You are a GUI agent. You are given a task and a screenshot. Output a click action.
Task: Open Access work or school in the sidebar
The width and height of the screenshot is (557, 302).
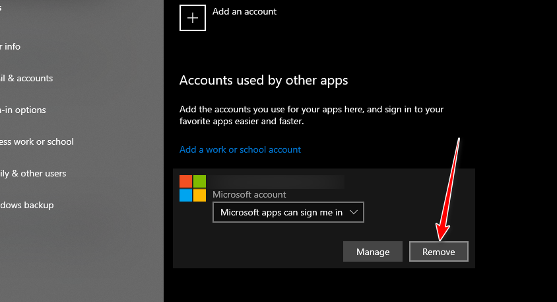tap(38, 141)
